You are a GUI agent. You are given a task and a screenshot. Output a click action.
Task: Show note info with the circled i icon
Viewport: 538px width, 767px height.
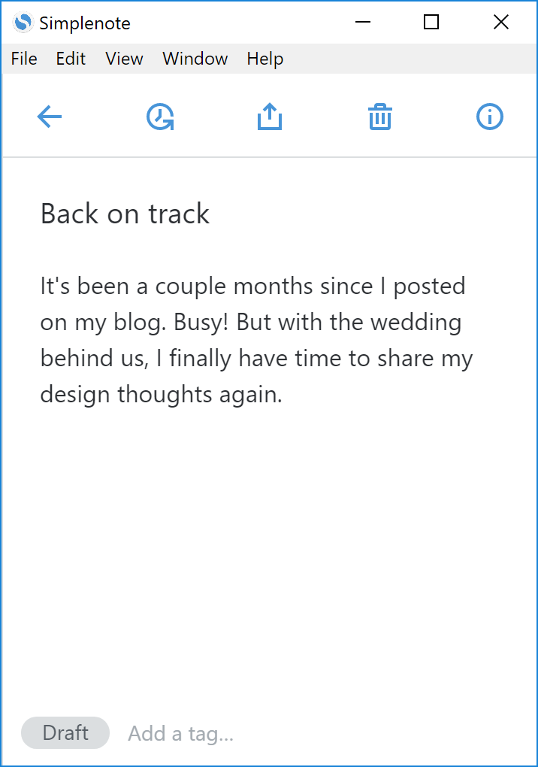click(490, 117)
